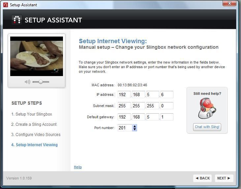The width and height of the screenshot is (241, 189).
Task: Click the IP address: label
Action: click(105, 94)
